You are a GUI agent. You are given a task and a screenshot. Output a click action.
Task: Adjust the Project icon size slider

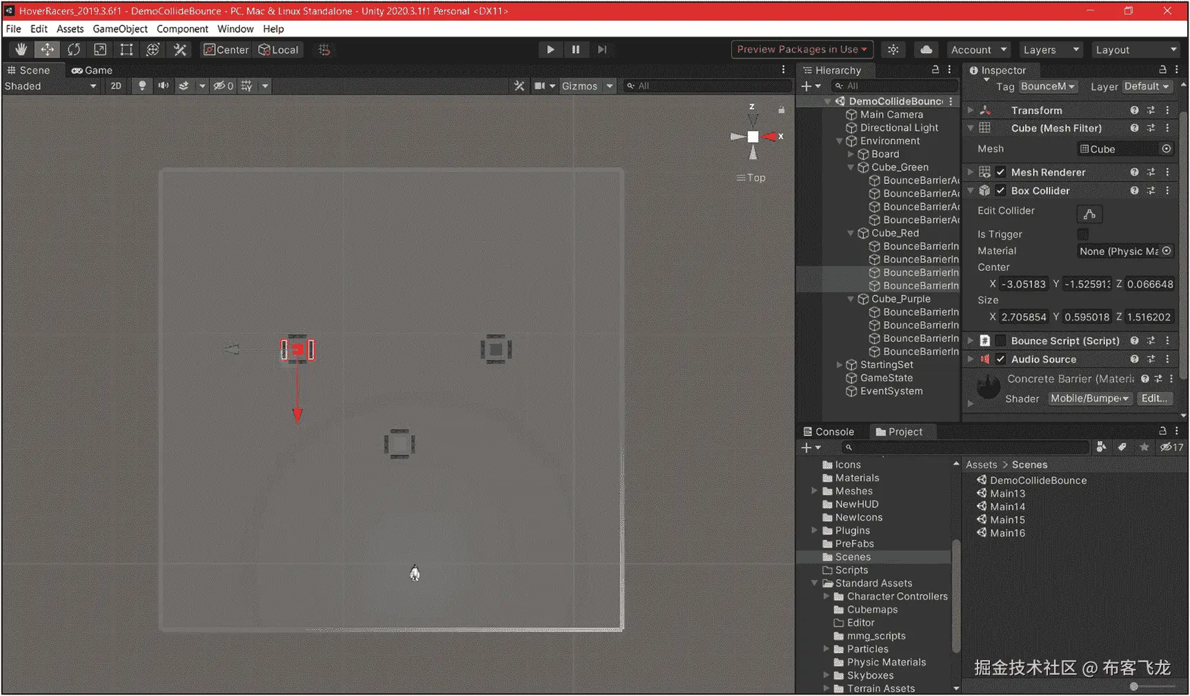(1153, 686)
